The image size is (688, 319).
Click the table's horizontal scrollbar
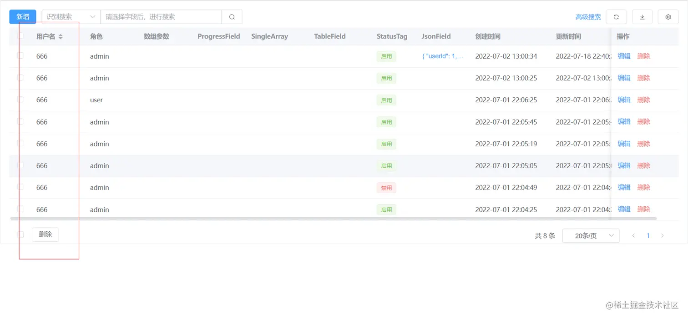point(333,219)
